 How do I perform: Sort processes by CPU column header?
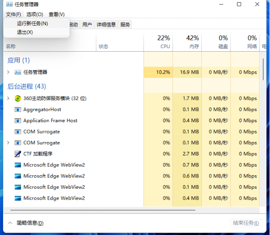(158, 43)
